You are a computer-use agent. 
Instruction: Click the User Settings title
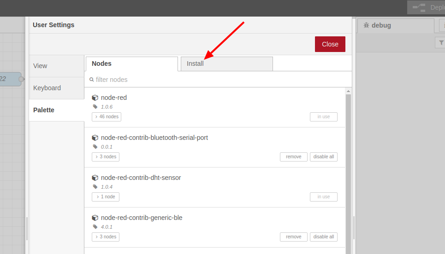point(53,25)
